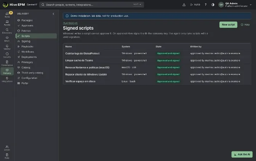Click the New script button
The height and width of the screenshot is (161, 256).
tap(228, 25)
